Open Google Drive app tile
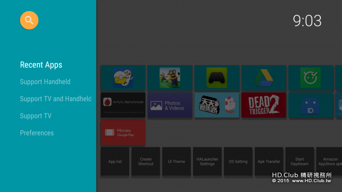The width and height of the screenshot is (342, 192). point(264,78)
